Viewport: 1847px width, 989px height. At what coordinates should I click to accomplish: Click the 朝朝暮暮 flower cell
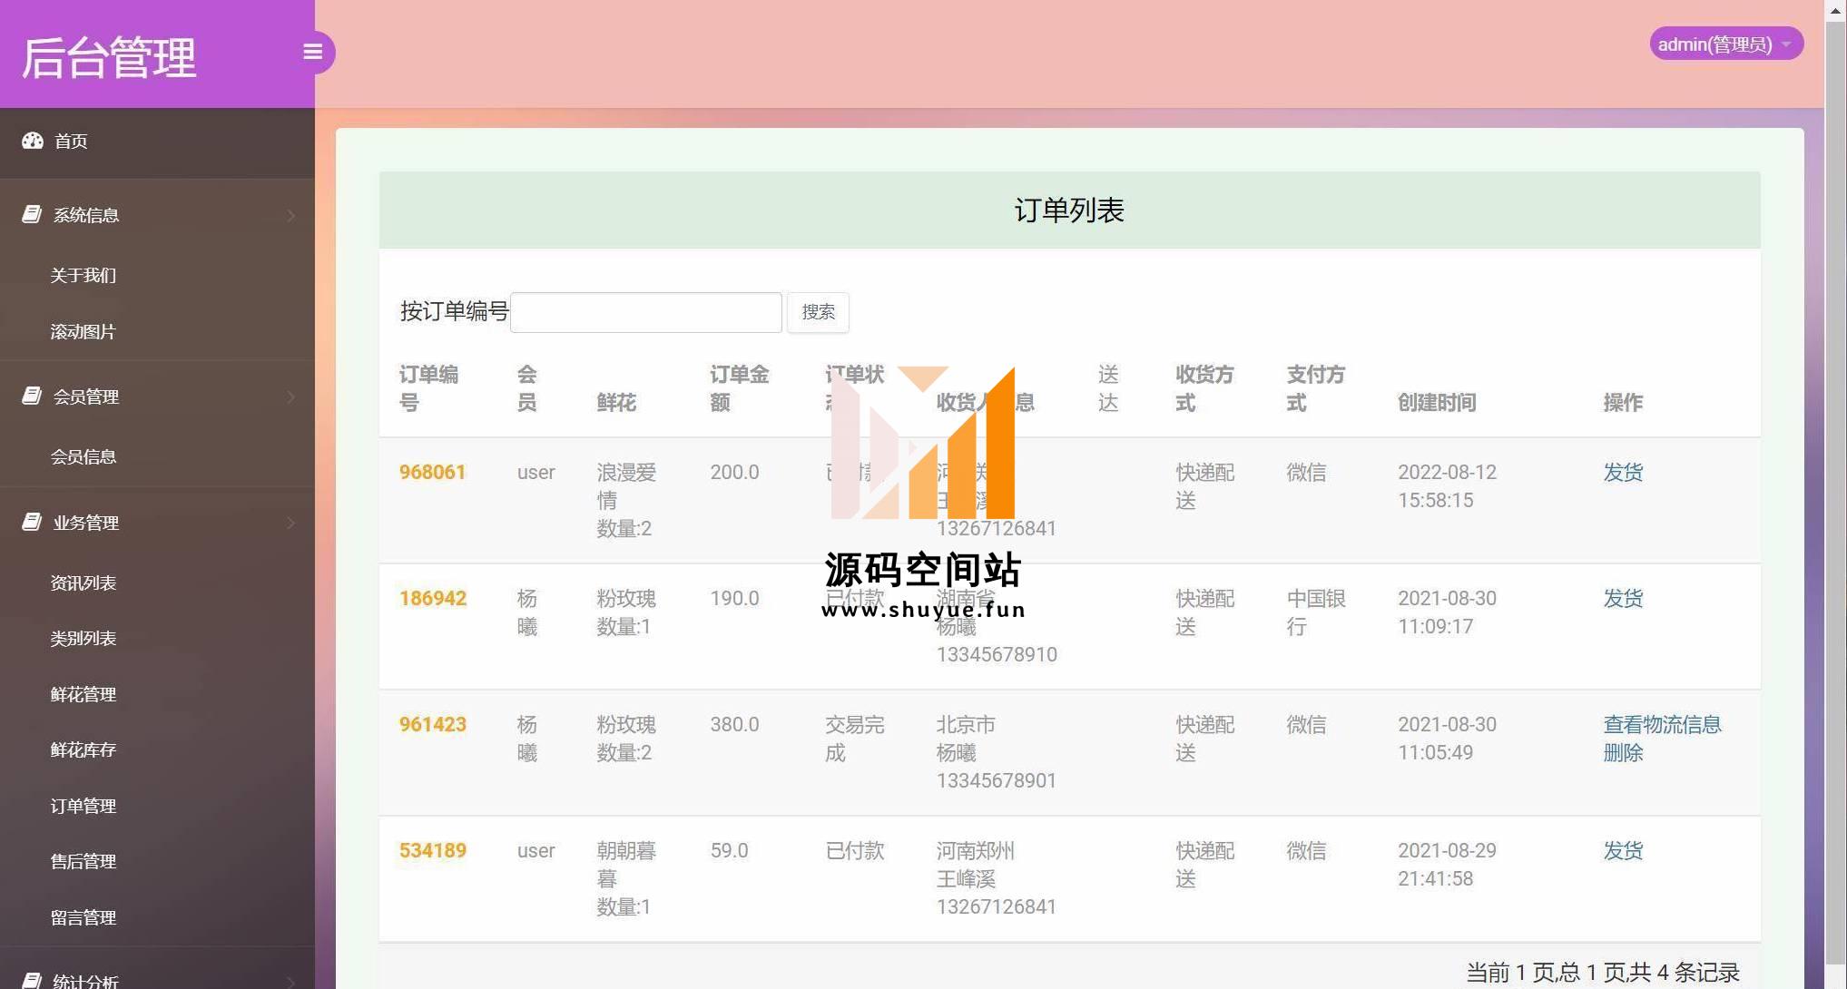pos(626,865)
